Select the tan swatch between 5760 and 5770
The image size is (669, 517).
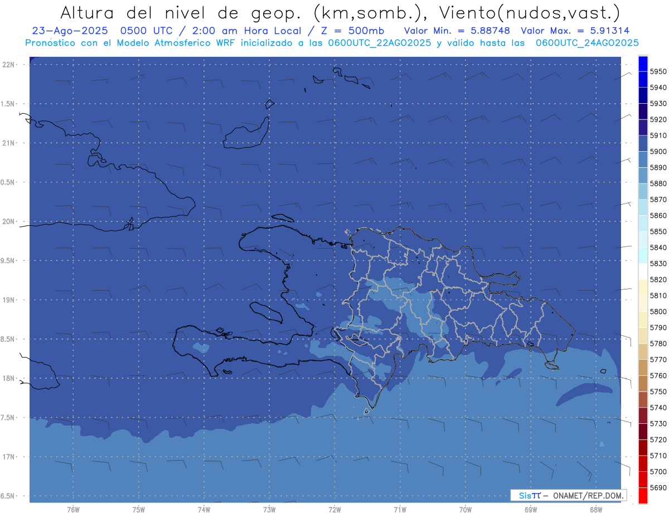643,368
